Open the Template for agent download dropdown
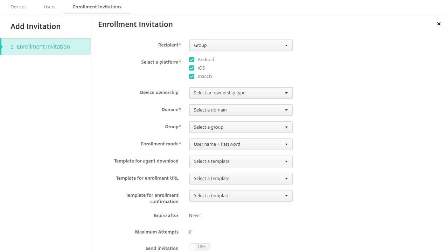Viewport: 446px width, 252px height. 241,161
